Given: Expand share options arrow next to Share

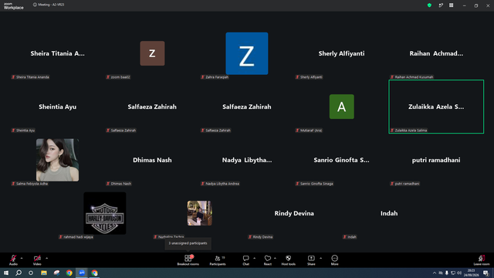Looking at the screenshot, I should click(x=321, y=258).
